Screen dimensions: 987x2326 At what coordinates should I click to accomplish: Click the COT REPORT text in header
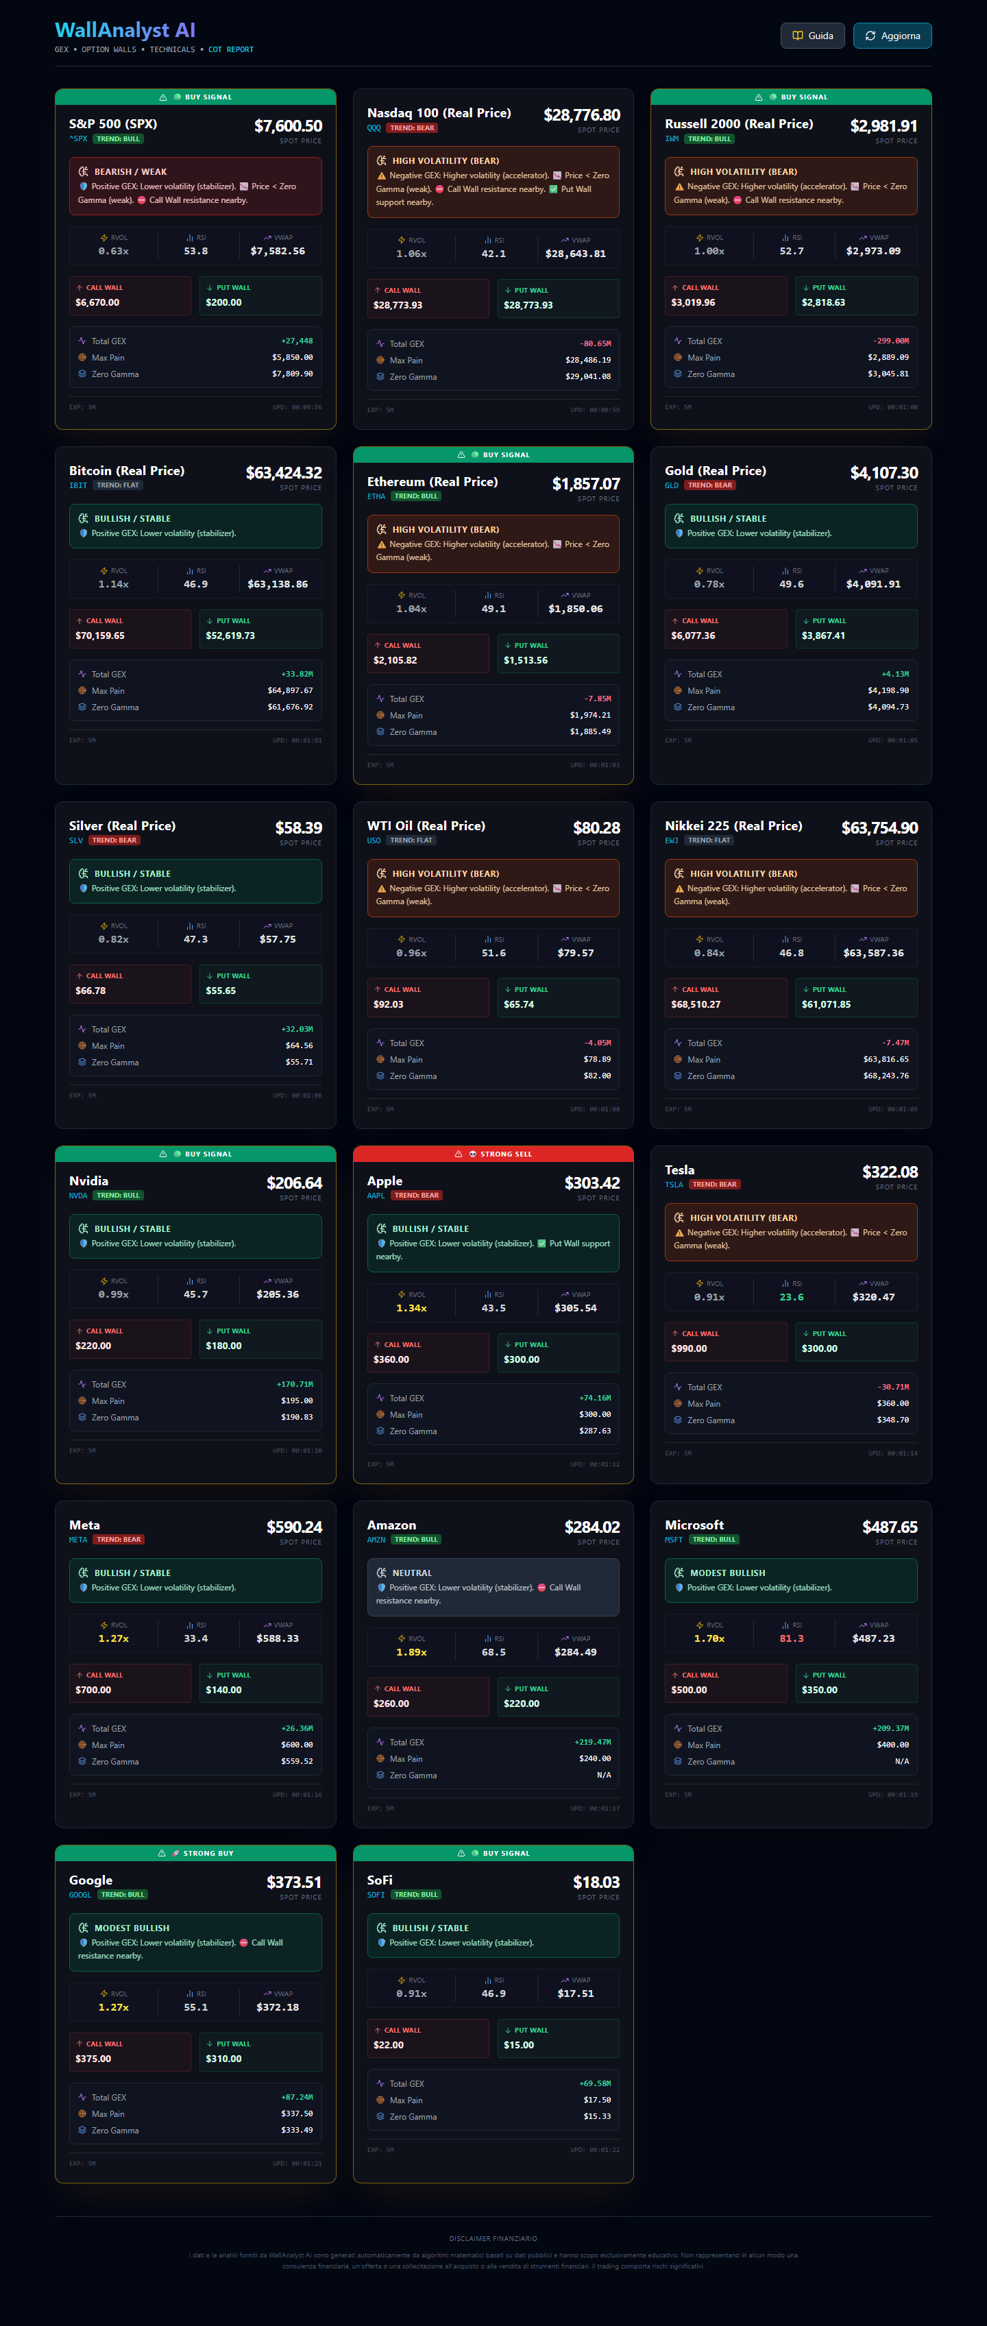tap(231, 49)
